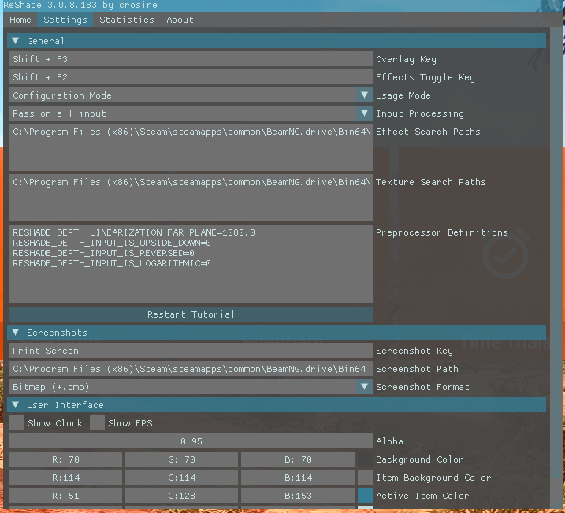
Task: Click Background Color R: 70 field
Action: tap(65, 459)
